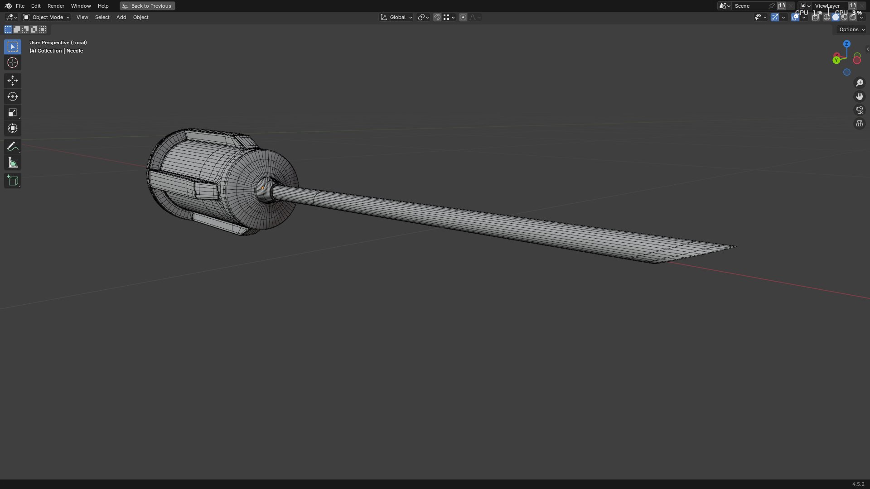Open the viewport Select menu
The image size is (870, 489).
click(102, 17)
